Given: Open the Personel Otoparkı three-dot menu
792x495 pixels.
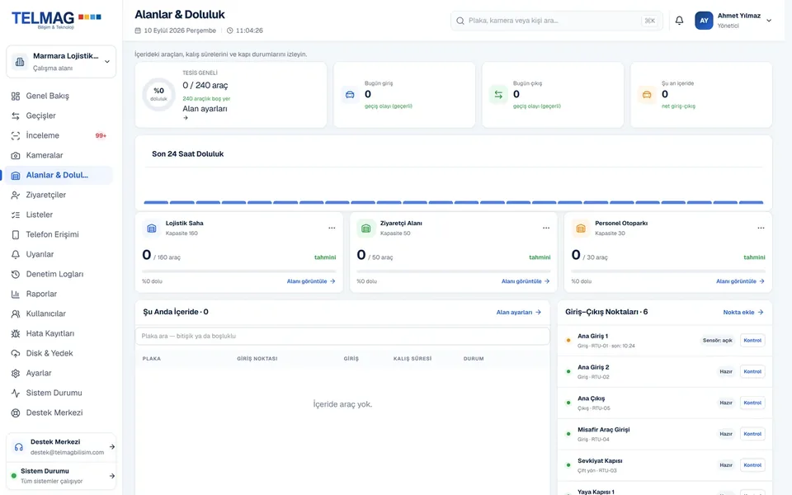Looking at the screenshot, I should (x=761, y=228).
